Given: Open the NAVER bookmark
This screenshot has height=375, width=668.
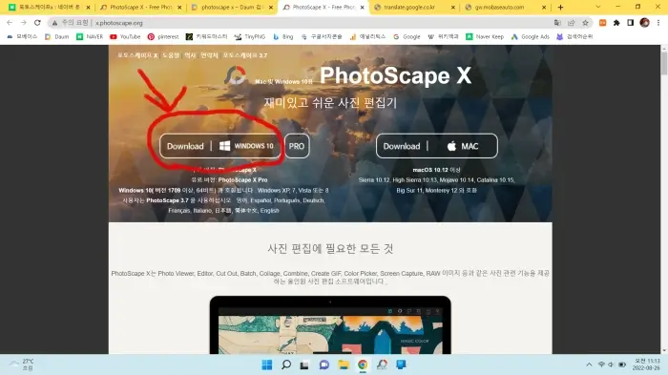Looking at the screenshot, I should 90,36.
